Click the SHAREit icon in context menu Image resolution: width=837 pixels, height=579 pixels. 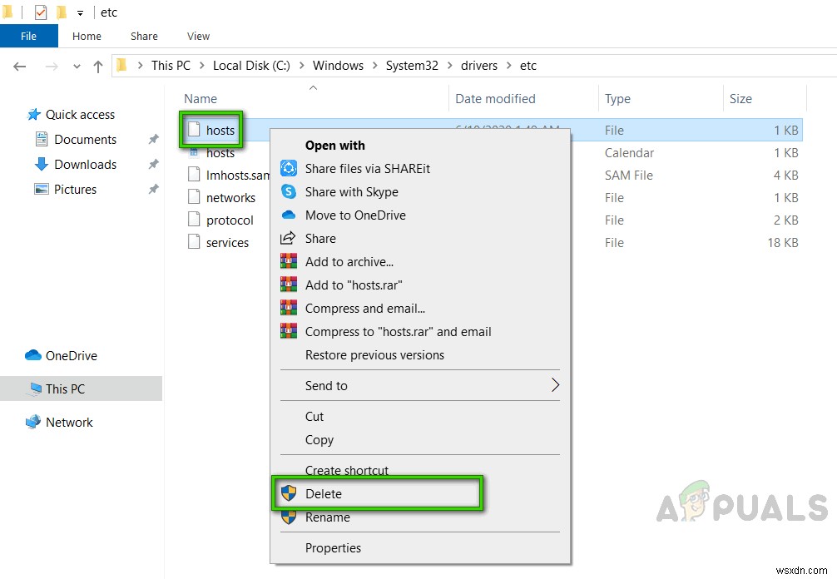point(288,168)
